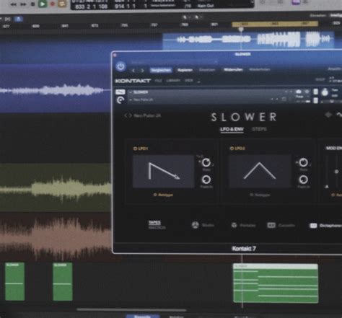Select the Studio tape machine icon
Screen dimensions: 342x318
click(196, 225)
